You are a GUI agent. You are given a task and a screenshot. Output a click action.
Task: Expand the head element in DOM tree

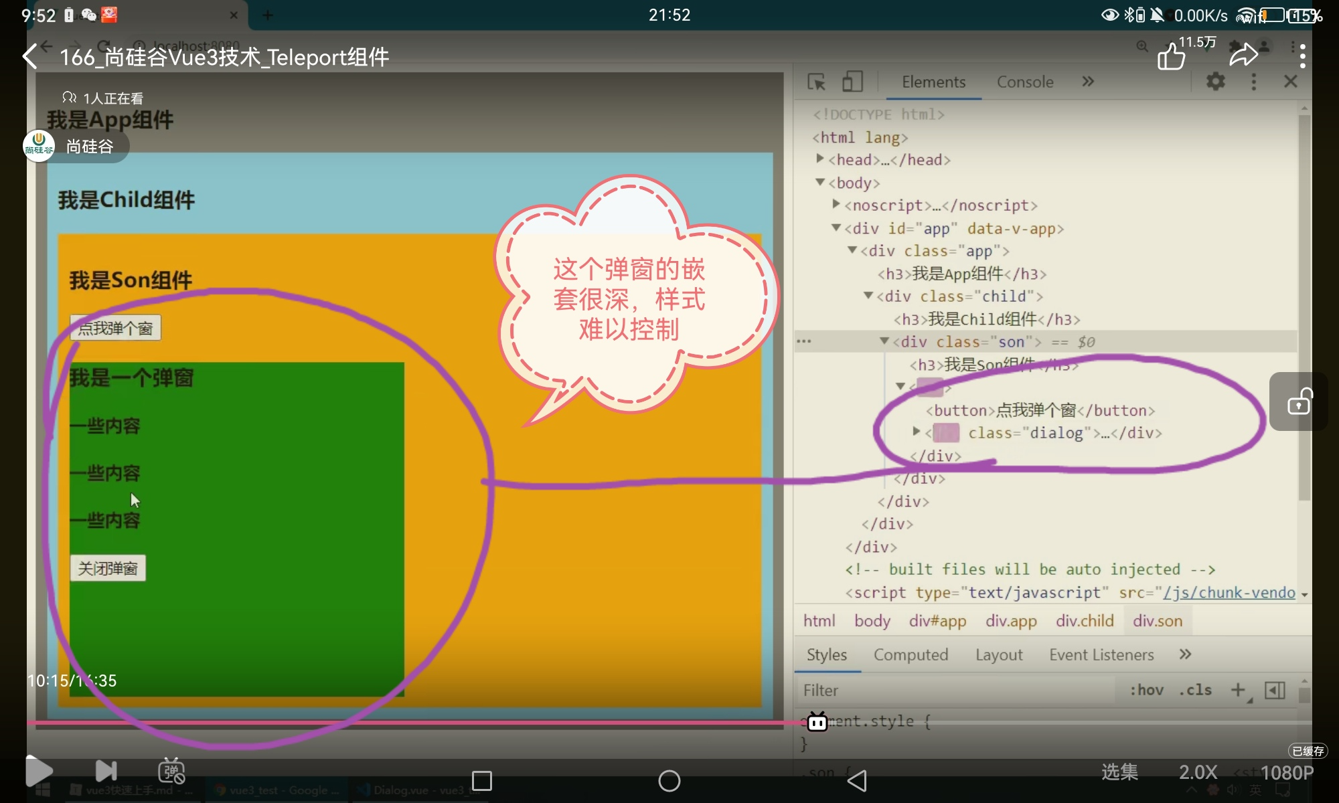[820, 159]
